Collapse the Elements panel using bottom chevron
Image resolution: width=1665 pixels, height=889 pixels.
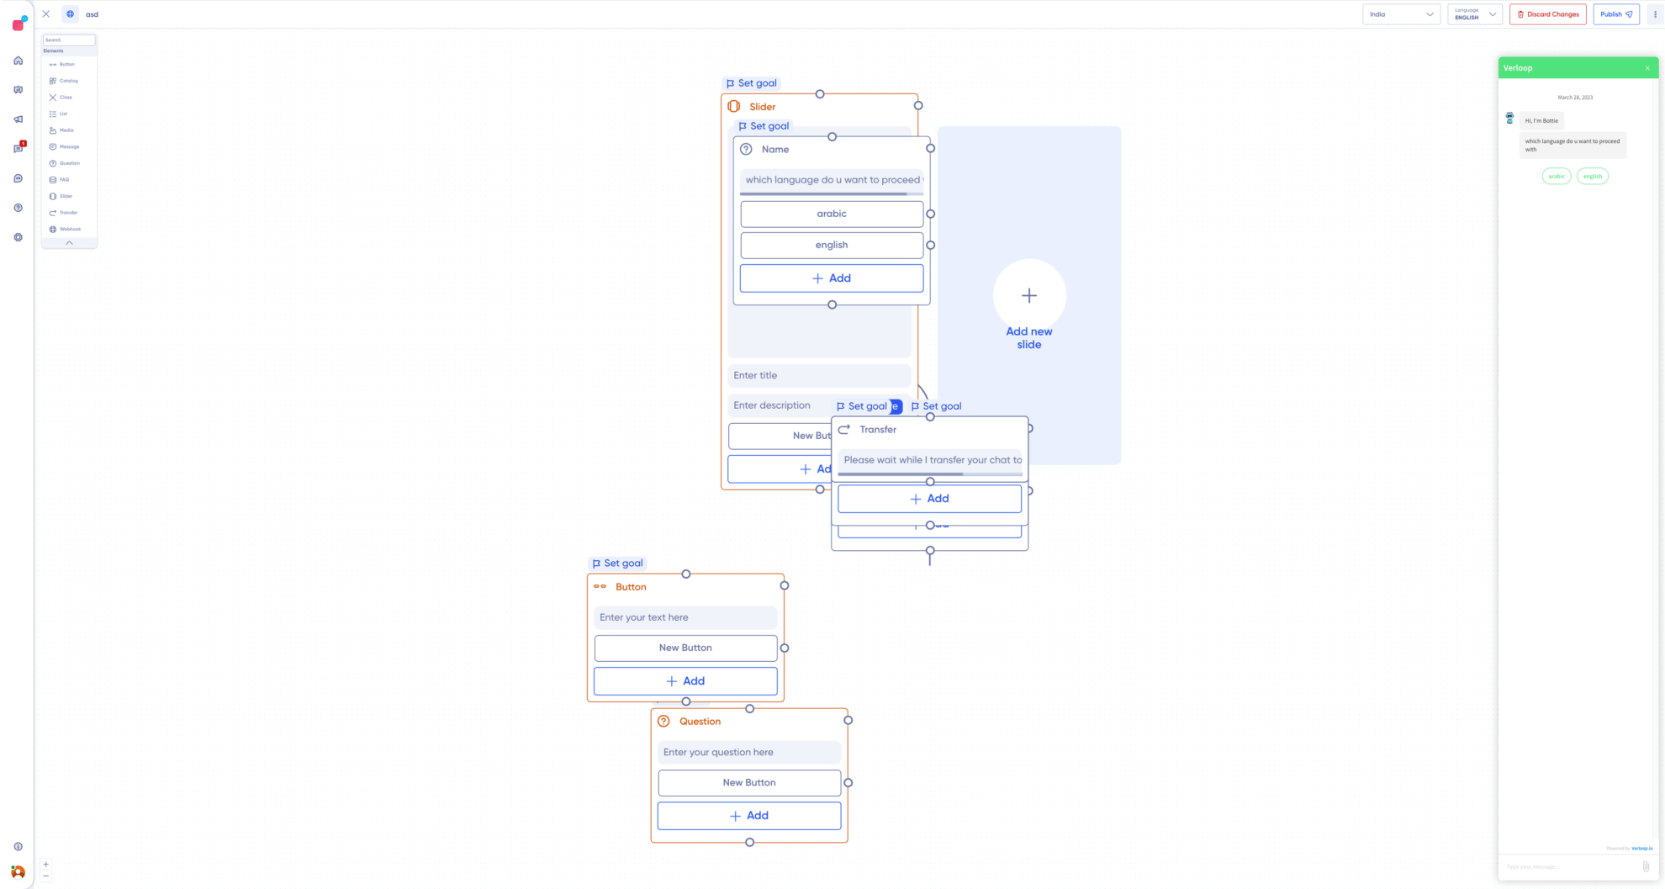point(69,243)
